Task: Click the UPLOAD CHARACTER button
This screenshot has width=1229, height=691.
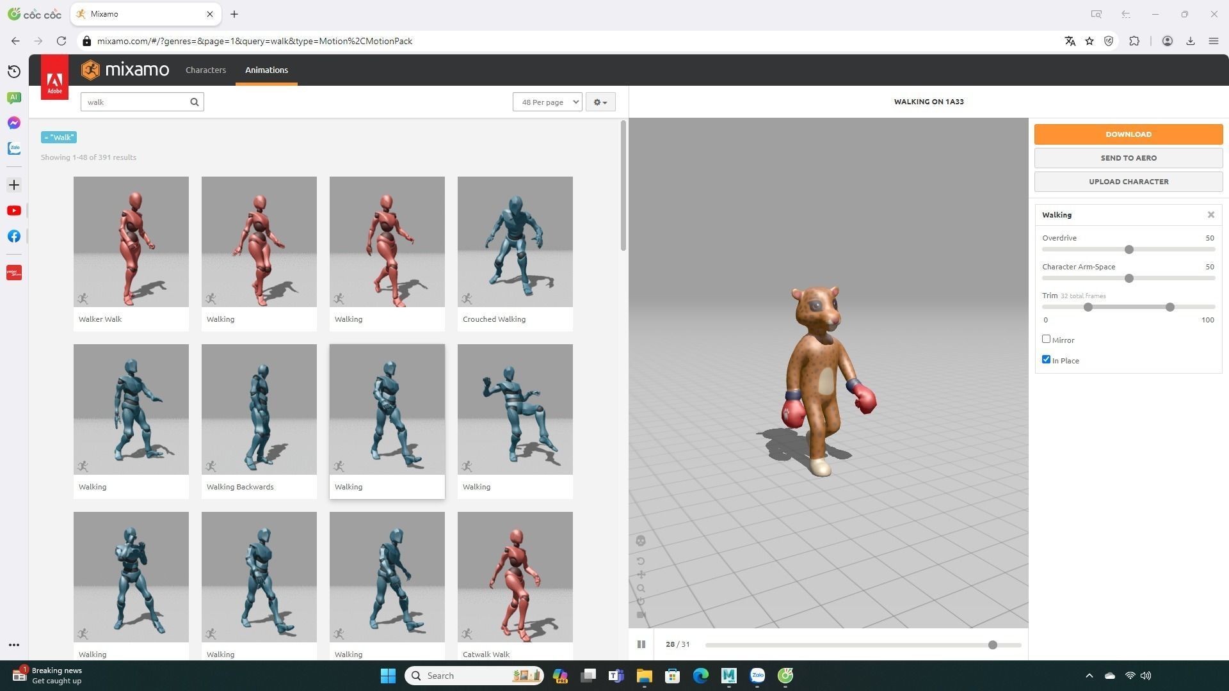Action: click(1129, 182)
